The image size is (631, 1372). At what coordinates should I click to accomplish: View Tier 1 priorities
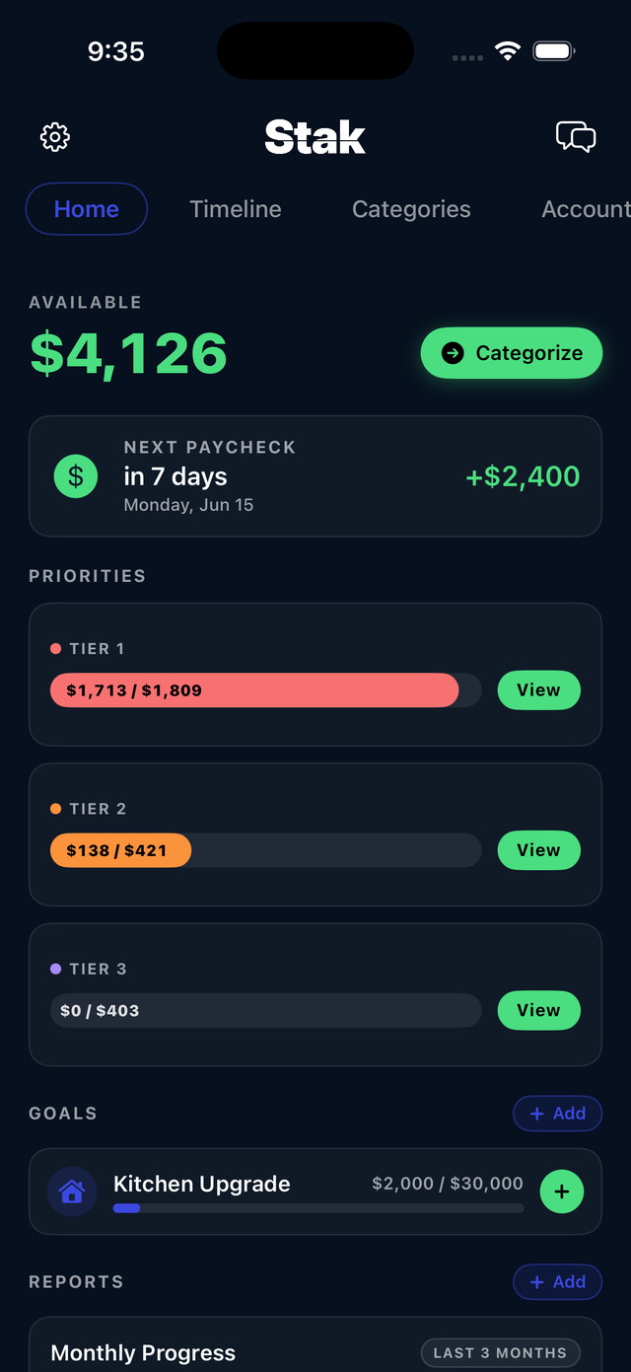point(538,690)
